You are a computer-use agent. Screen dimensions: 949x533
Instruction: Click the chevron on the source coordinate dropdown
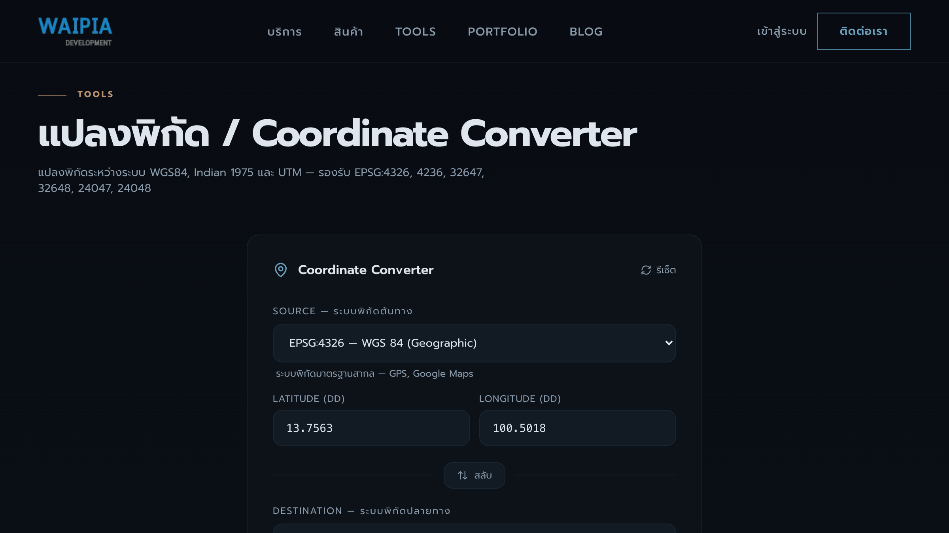[668, 343]
